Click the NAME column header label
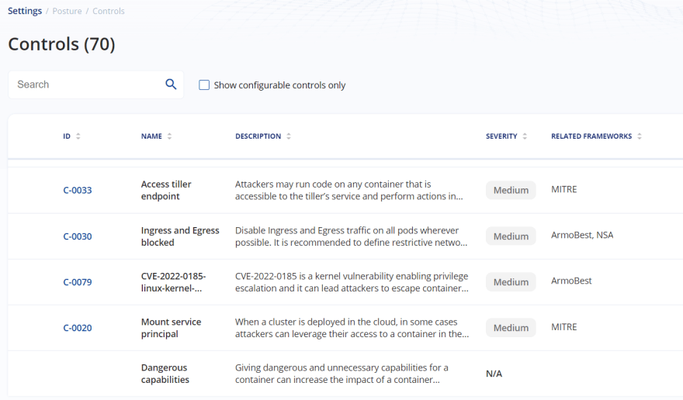The image size is (683, 400). (151, 136)
